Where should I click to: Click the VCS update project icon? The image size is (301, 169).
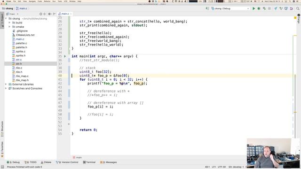pyautogui.click(x=276, y=8)
